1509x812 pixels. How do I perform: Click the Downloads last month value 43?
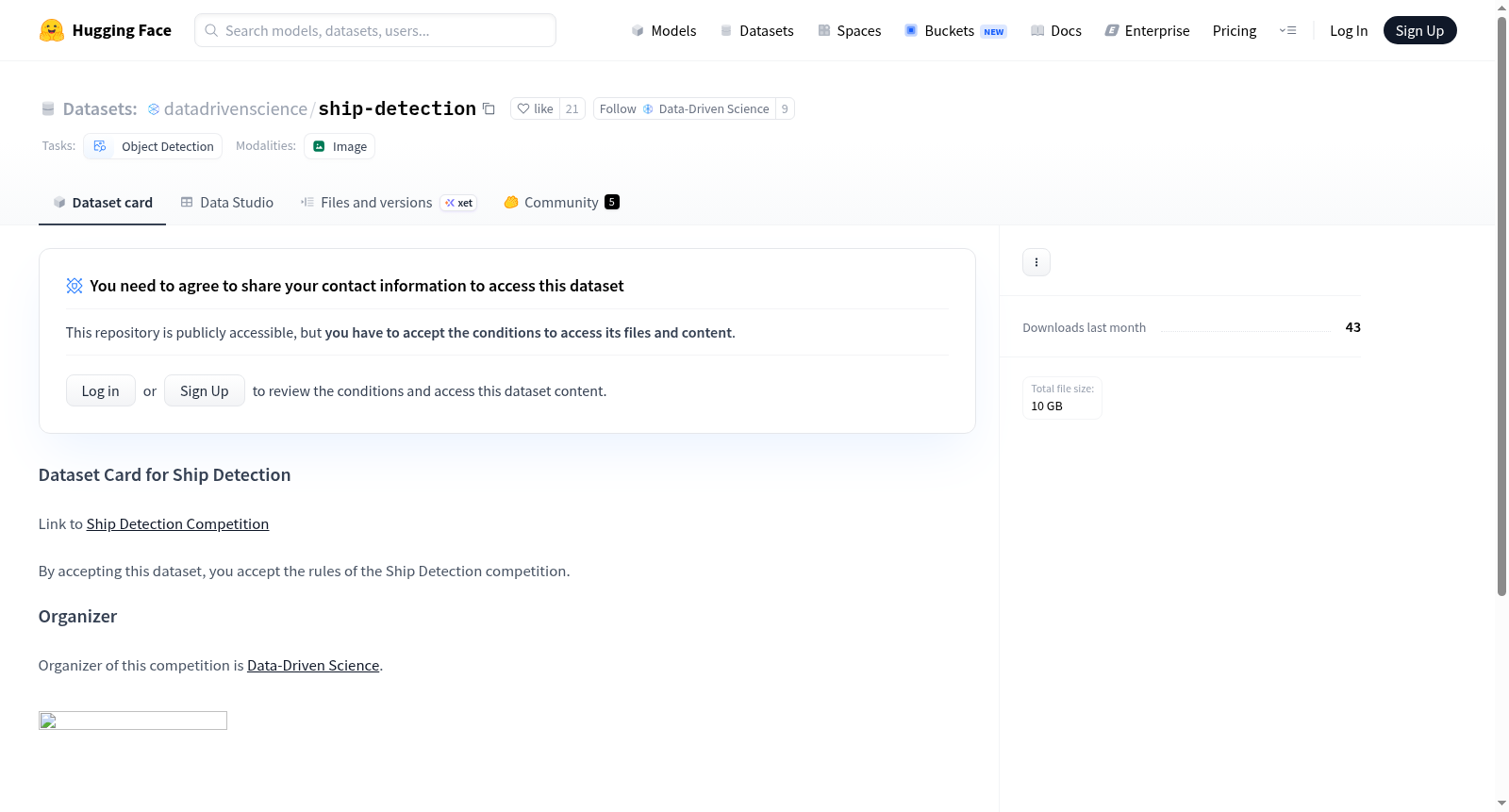pyautogui.click(x=1353, y=327)
